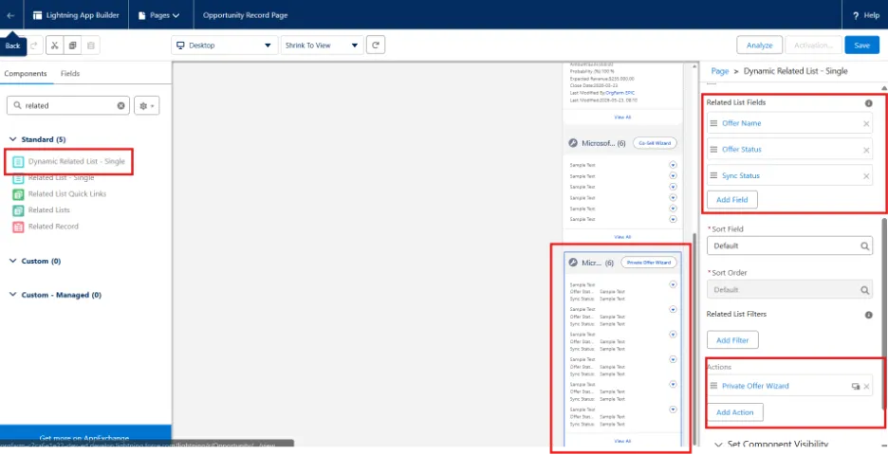Image resolution: width=888 pixels, height=455 pixels.
Task: Click the Add Field button
Action: [732, 200]
